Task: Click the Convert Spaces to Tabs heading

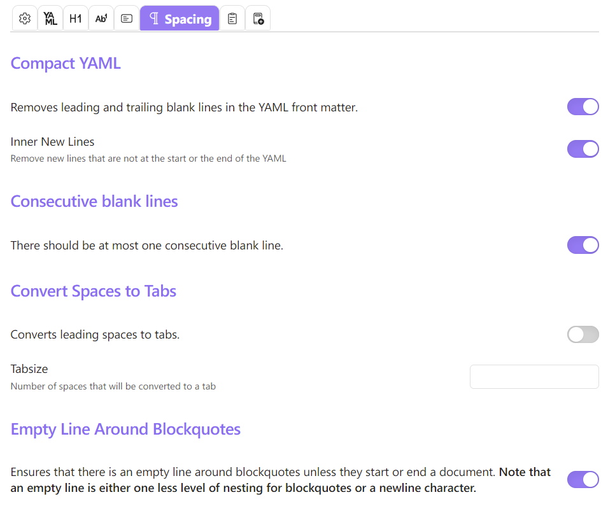Action: pyautogui.click(x=93, y=291)
